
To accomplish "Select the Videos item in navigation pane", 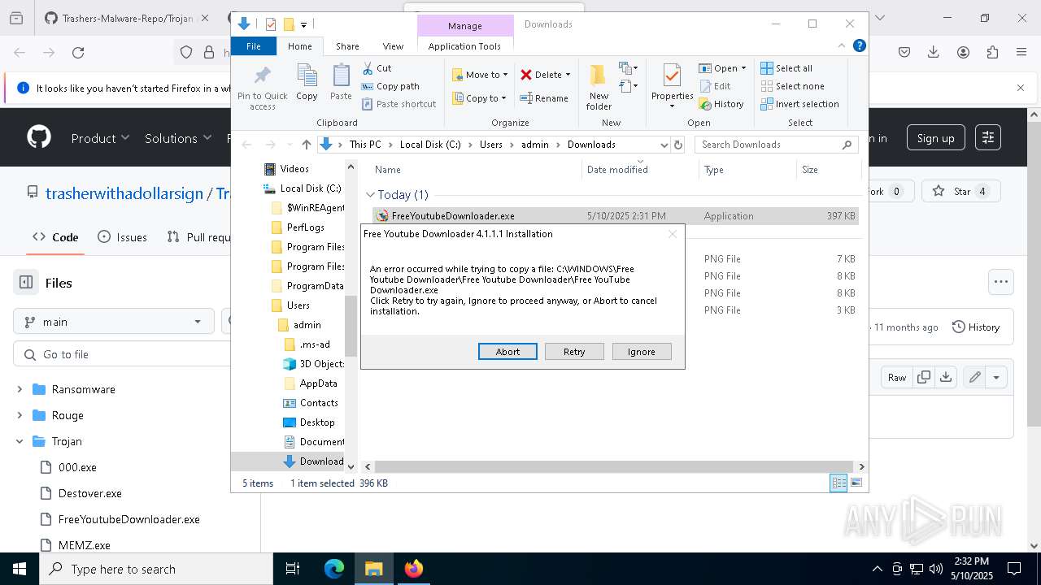I will click(294, 169).
